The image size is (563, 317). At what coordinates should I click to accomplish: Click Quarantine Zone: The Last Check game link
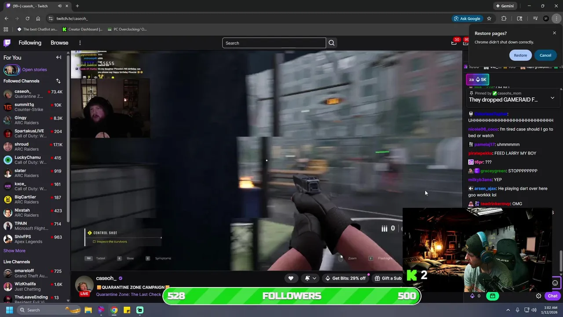click(x=128, y=294)
